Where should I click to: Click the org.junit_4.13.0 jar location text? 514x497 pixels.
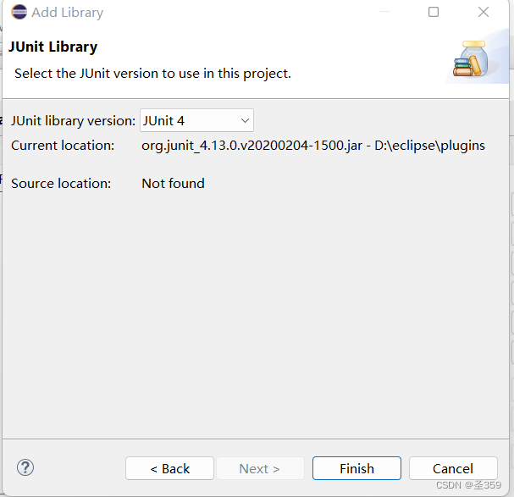[x=313, y=146]
